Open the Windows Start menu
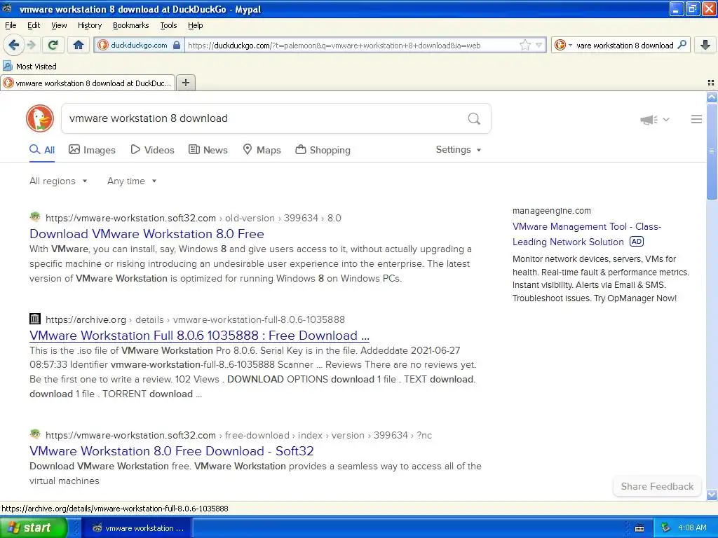This screenshot has width=718, height=538. point(34,527)
